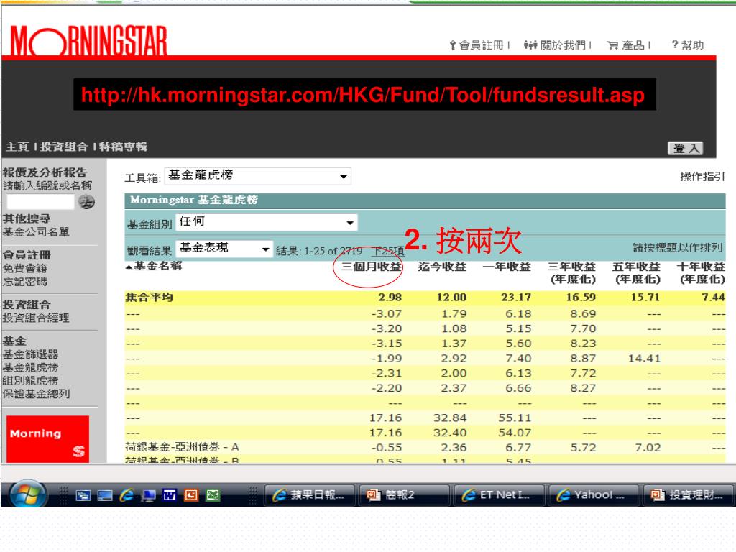The width and height of the screenshot is (736, 552).
Task: Click the 登入 login button
Action: 685,148
